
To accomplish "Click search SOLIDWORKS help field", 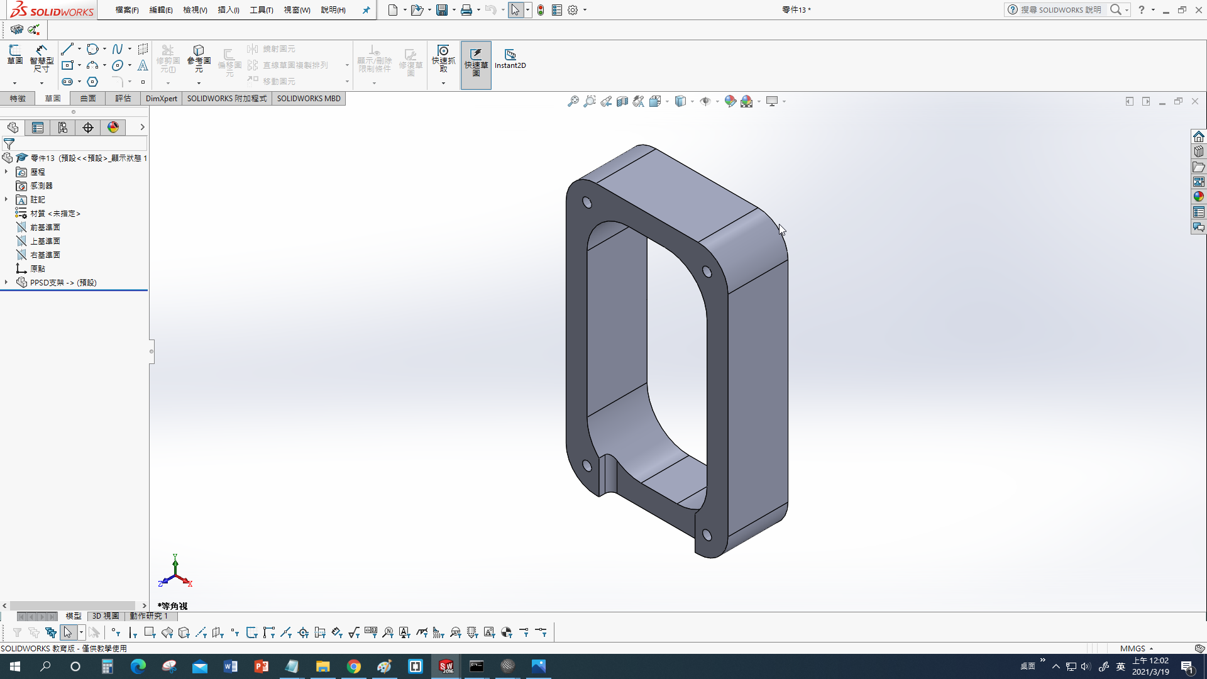I will point(1061,10).
